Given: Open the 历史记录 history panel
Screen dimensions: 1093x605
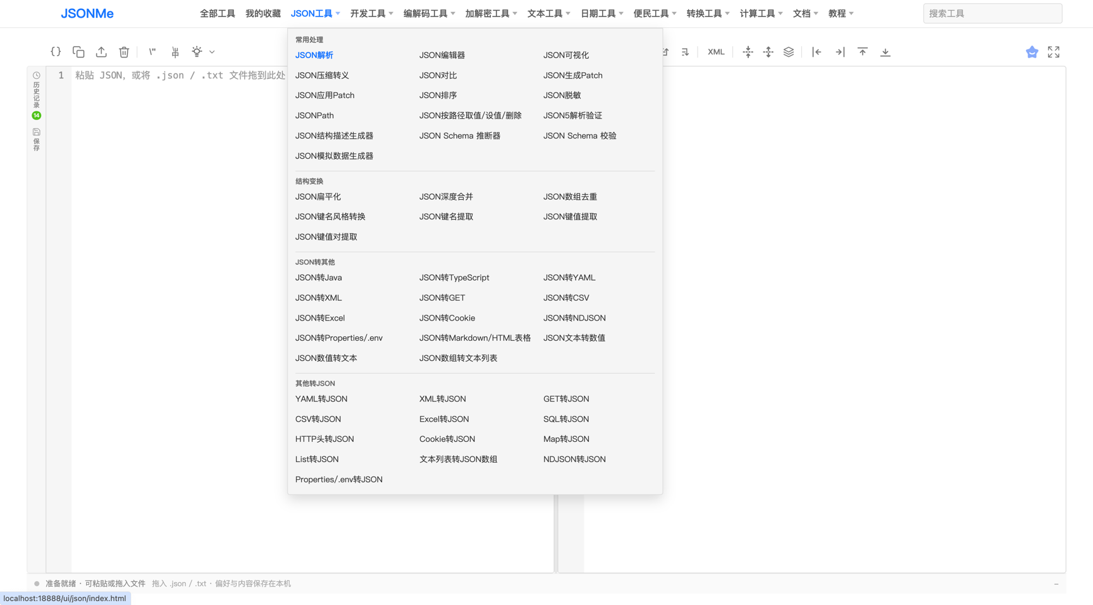Looking at the screenshot, I should 37,90.
